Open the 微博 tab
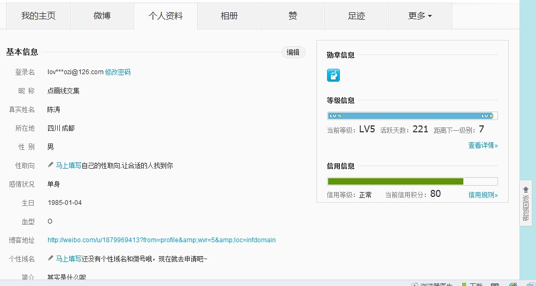The image size is (536, 286). click(x=102, y=16)
